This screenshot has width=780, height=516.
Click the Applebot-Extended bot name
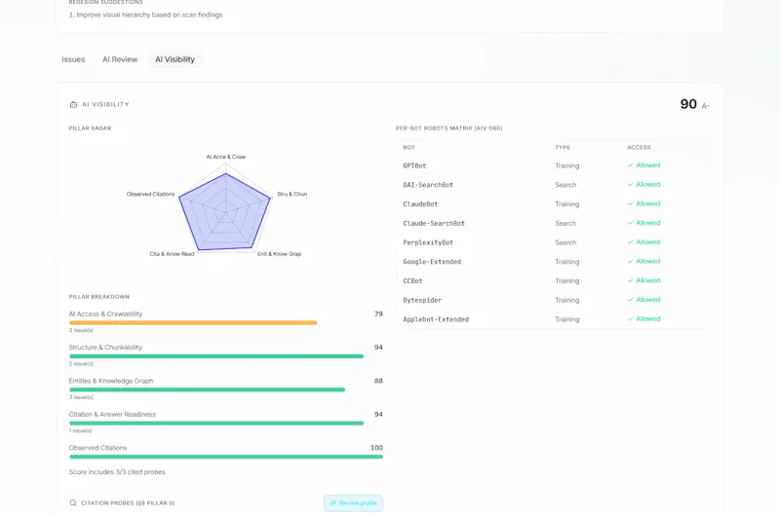click(436, 319)
